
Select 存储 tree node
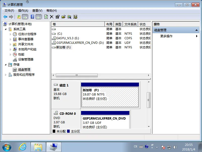[16, 65]
